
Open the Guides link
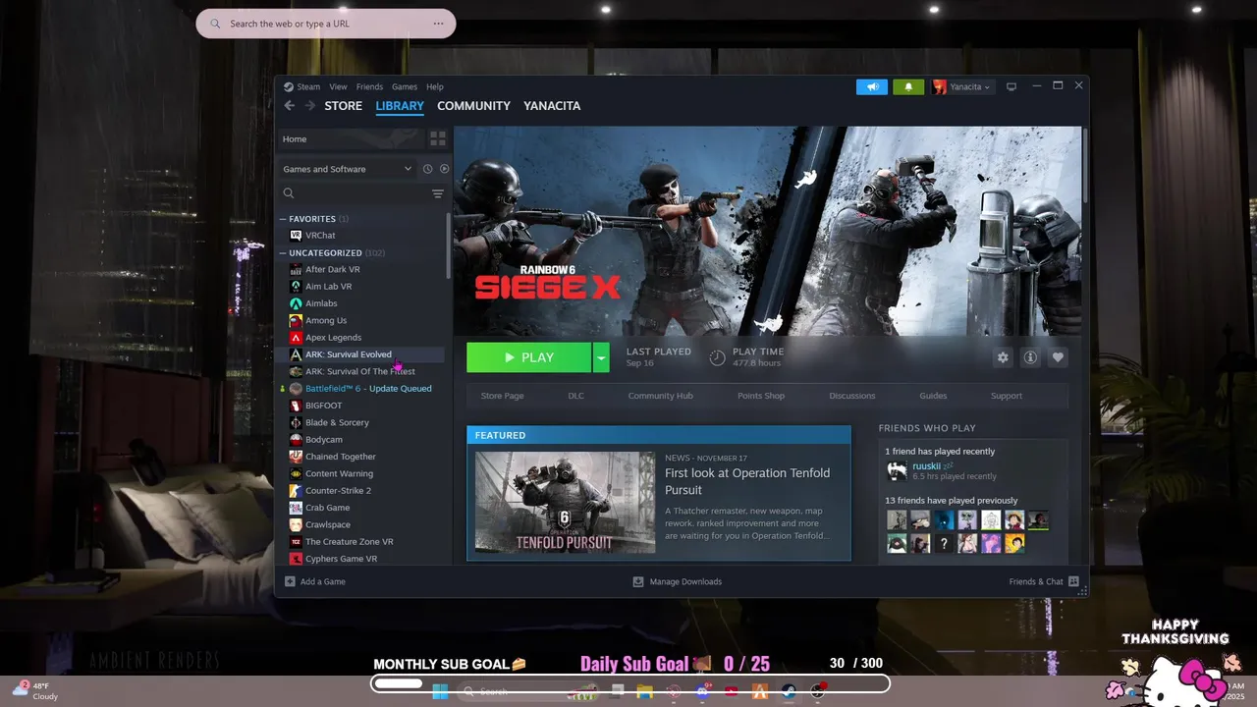pyautogui.click(x=933, y=396)
